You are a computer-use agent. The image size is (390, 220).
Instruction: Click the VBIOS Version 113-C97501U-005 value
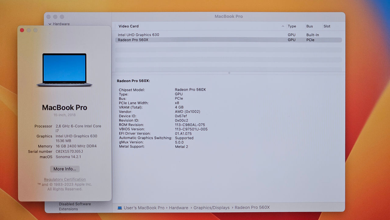click(191, 129)
